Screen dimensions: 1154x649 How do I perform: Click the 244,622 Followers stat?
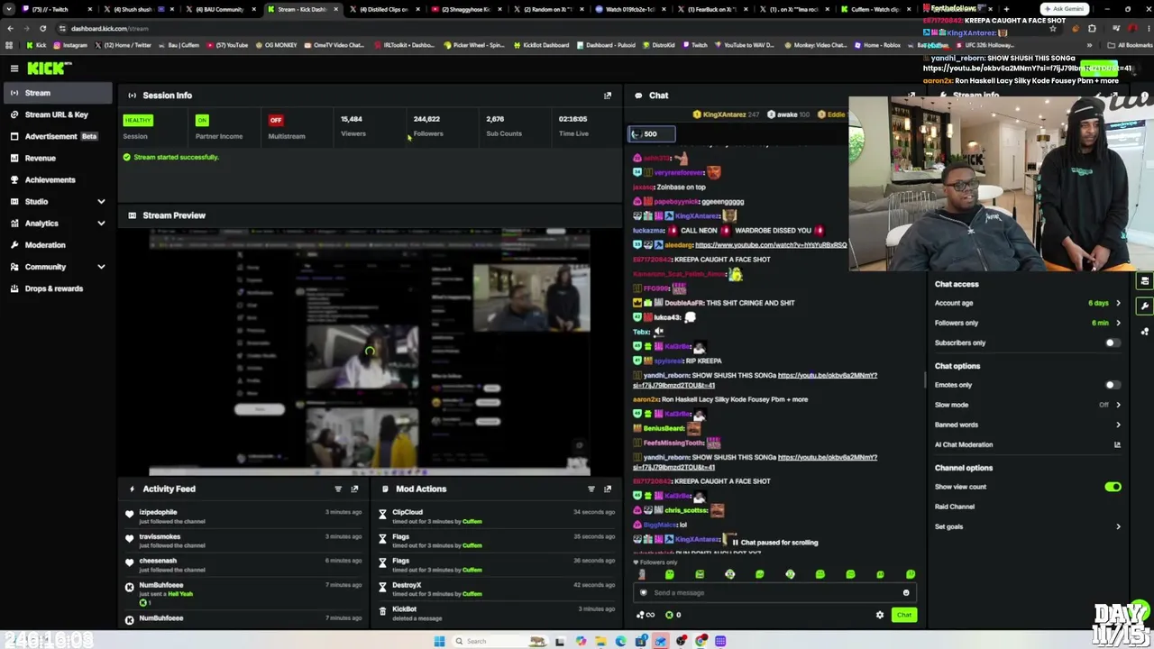pos(427,126)
